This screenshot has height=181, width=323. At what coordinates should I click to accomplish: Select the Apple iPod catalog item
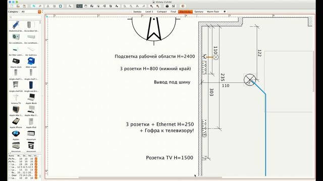tap(31, 123)
